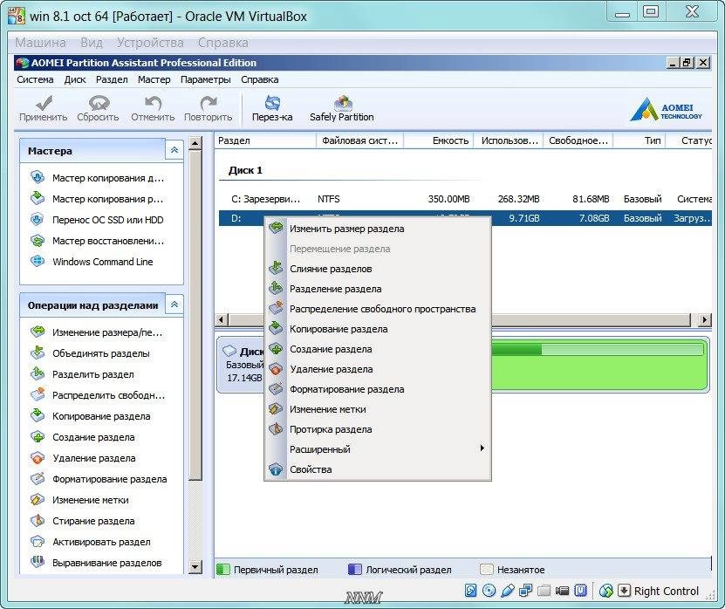This screenshot has width=725, height=609.
Task: Click sidebar scrollbar down arrow
Action: click(195, 566)
